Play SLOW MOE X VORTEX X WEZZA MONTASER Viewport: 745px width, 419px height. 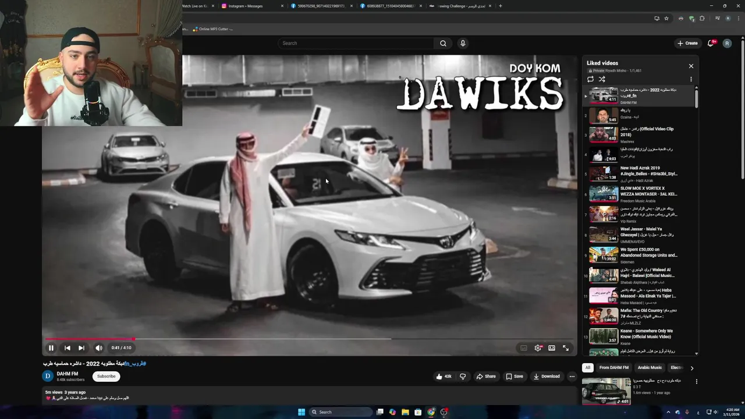[638, 194]
